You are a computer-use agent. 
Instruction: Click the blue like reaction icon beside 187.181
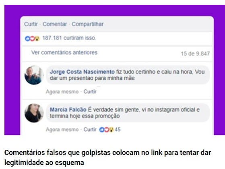(27, 39)
